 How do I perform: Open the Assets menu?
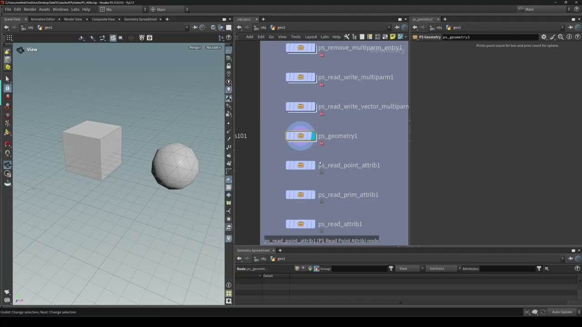tap(45, 9)
